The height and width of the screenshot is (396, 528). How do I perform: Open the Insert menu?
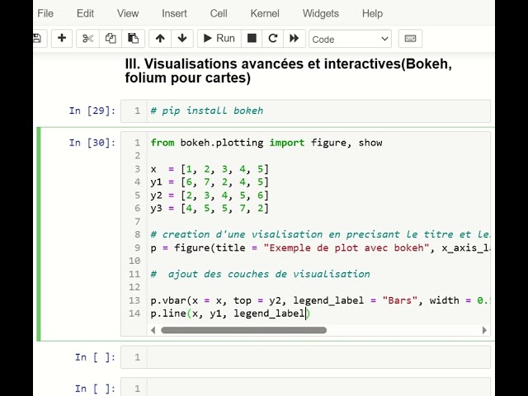pyautogui.click(x=174, y=13)
